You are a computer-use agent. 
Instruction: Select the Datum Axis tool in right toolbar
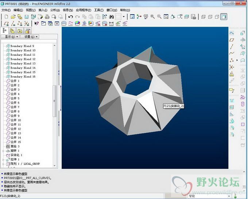[x=232, y=47]
